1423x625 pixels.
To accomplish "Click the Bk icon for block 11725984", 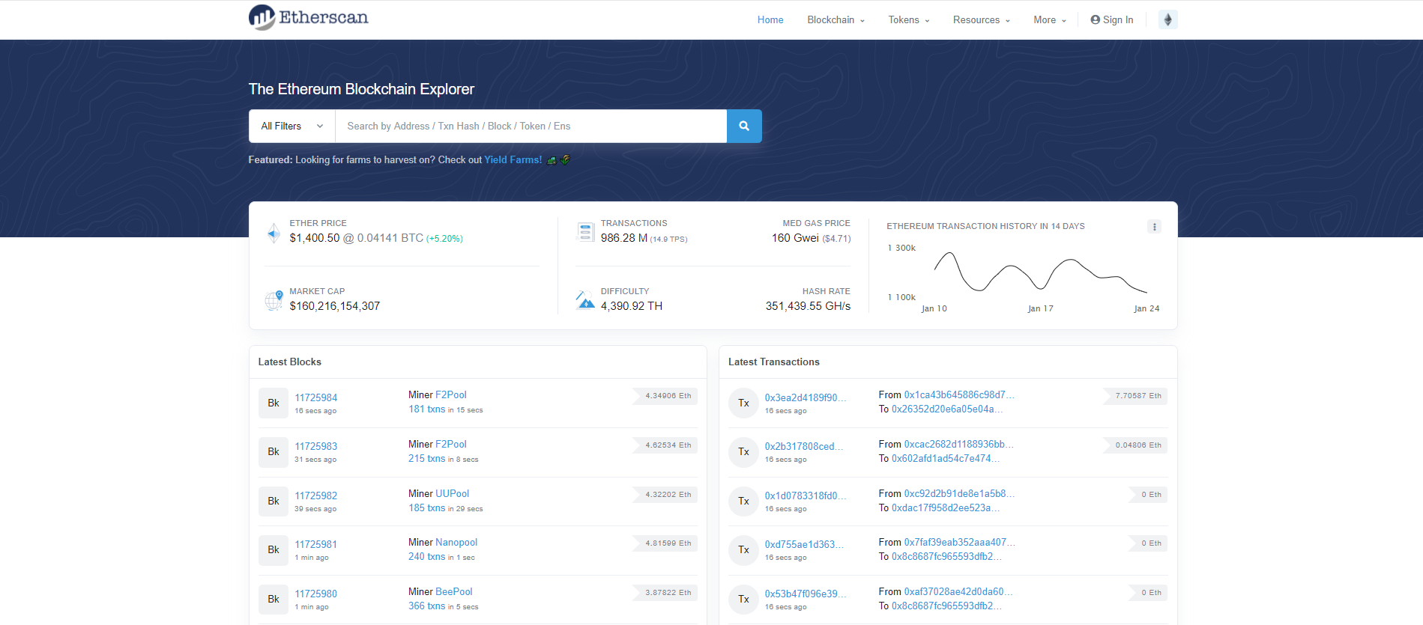I will [x=274, y=403].
